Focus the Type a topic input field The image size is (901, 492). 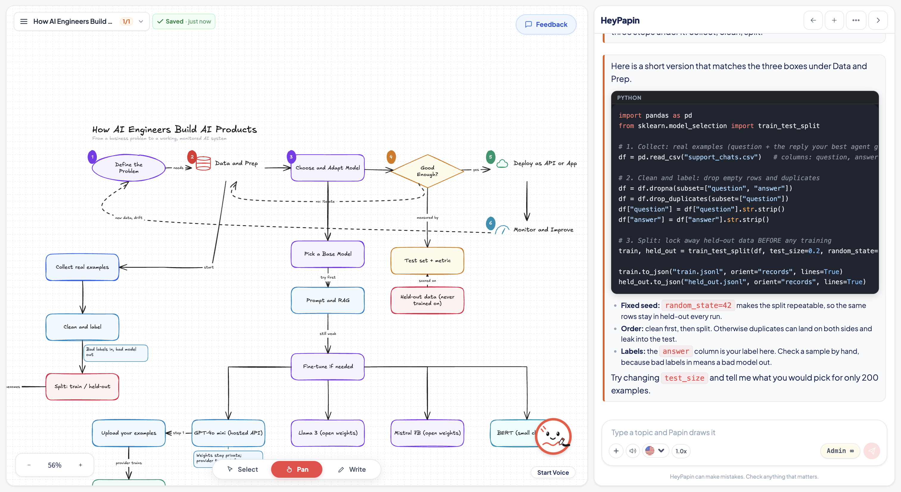coord(744,432)
